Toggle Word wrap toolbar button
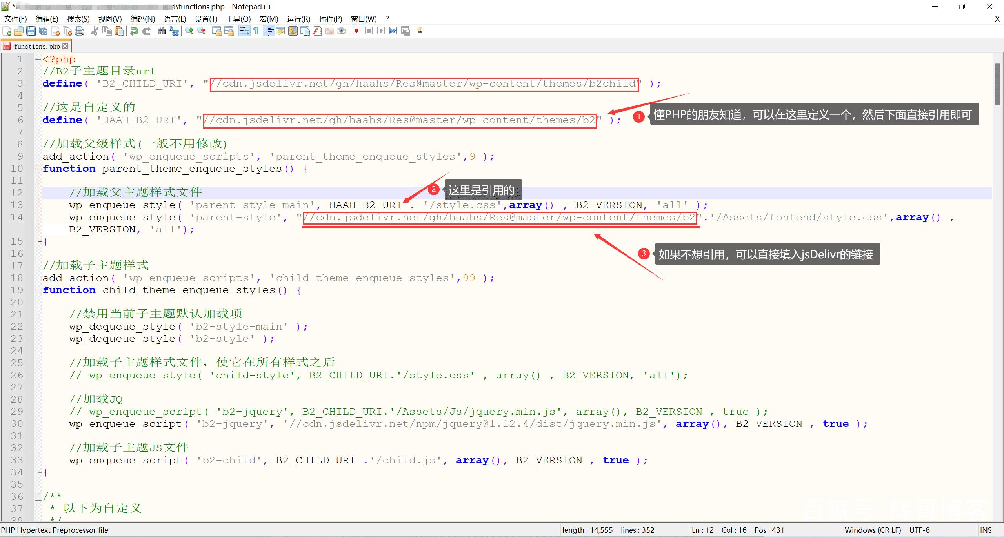Viewport: 1004px width, 537px height. pos(244,31)
